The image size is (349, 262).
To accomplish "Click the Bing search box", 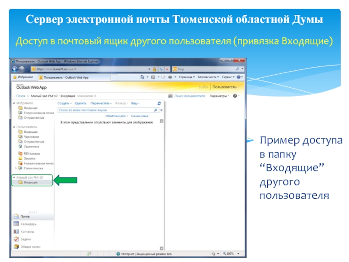I will pyautogui.click(x=204, y=69).
